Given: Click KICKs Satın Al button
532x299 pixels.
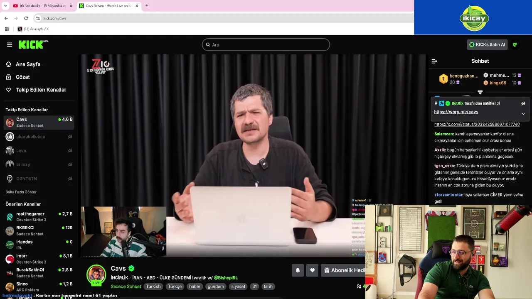Looking at the screenshot, I should point(487,45).
